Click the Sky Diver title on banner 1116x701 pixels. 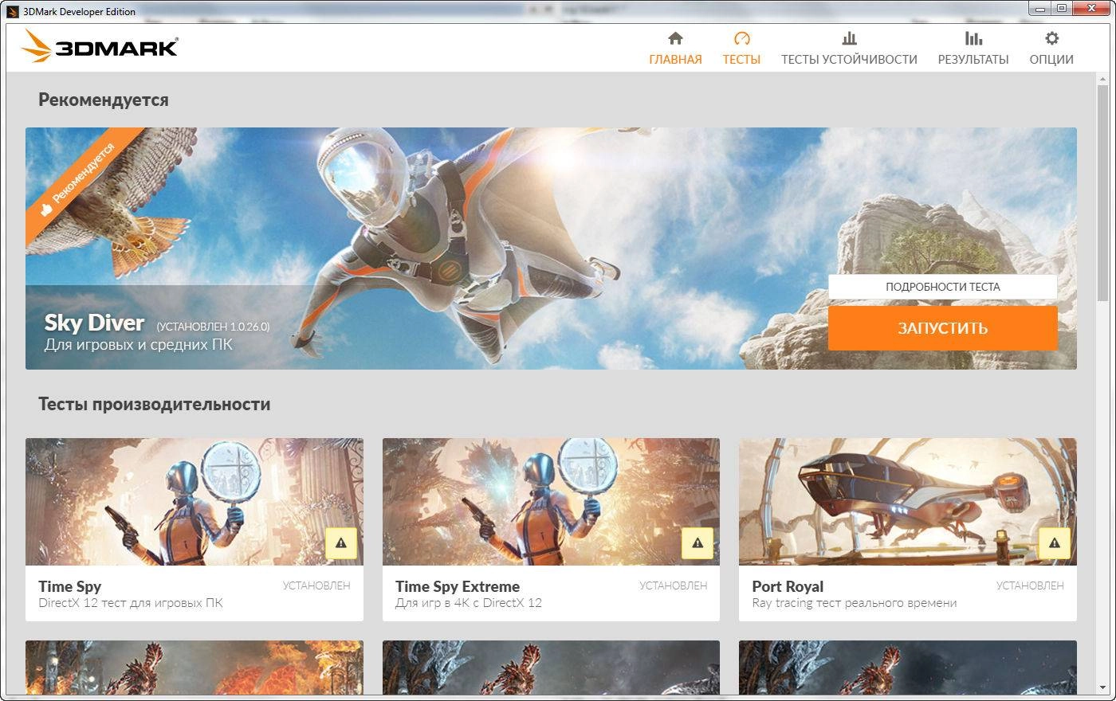94,323
